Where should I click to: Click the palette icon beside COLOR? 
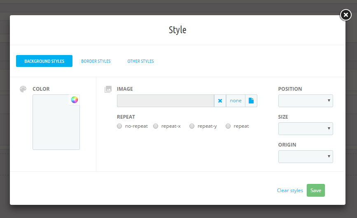23,89
